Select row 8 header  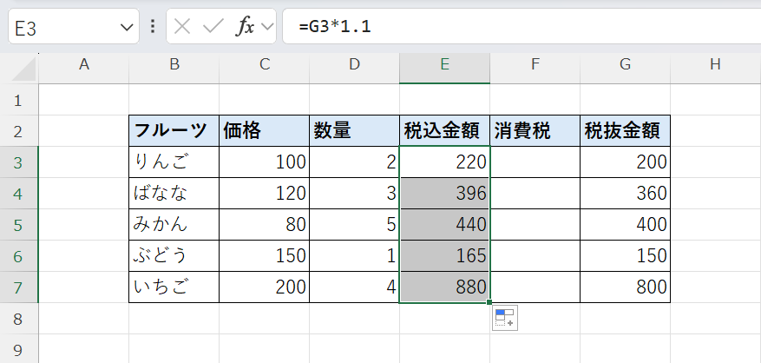[19, 319]
